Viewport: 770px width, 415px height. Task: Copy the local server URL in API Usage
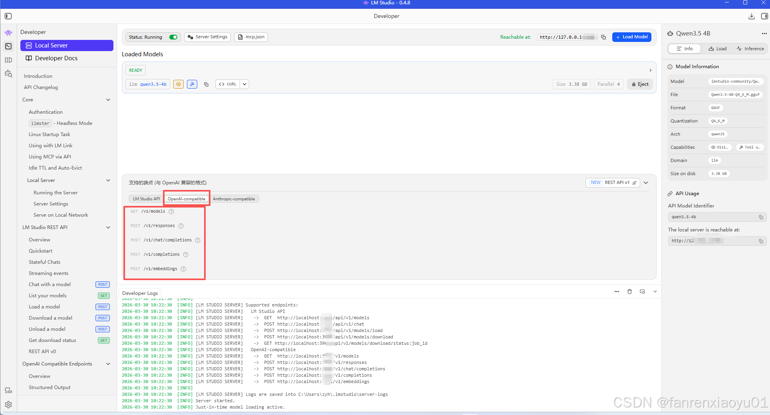coord(761,241)
